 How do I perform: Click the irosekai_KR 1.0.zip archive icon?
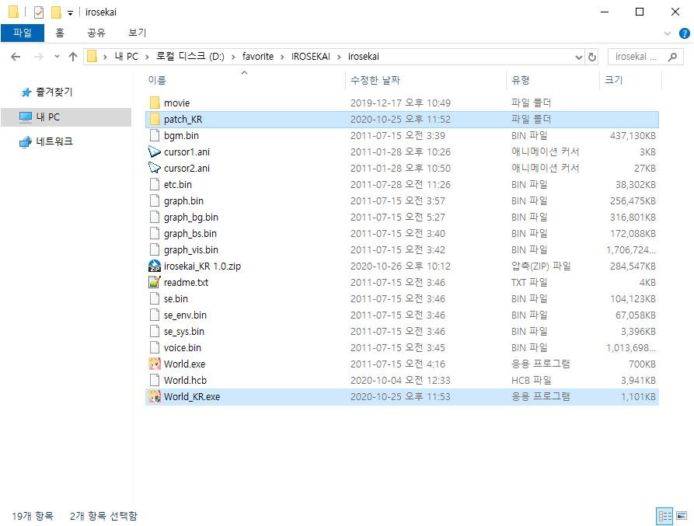155,266
